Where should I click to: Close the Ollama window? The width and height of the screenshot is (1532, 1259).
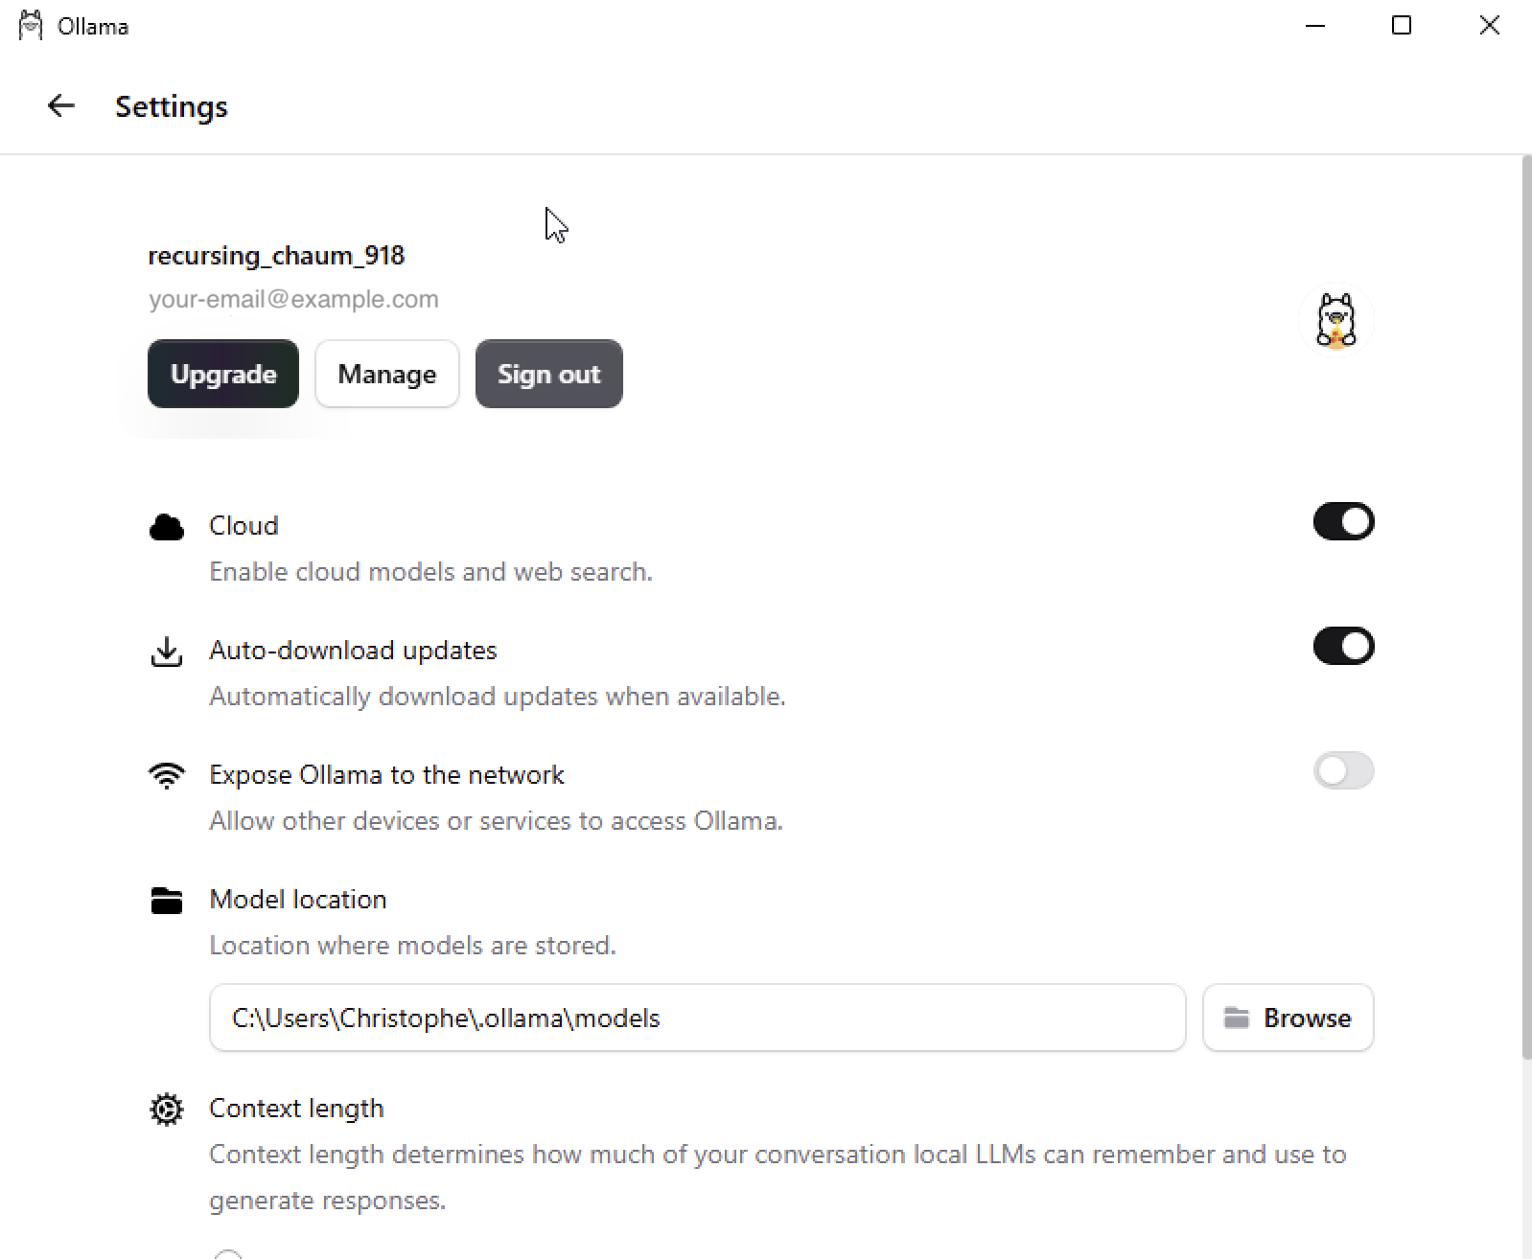click(x=1489, y=26)
